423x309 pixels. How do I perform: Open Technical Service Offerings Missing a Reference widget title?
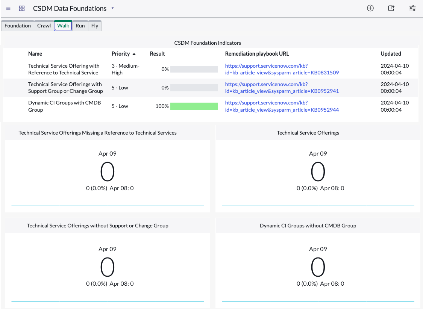[97, 133]
